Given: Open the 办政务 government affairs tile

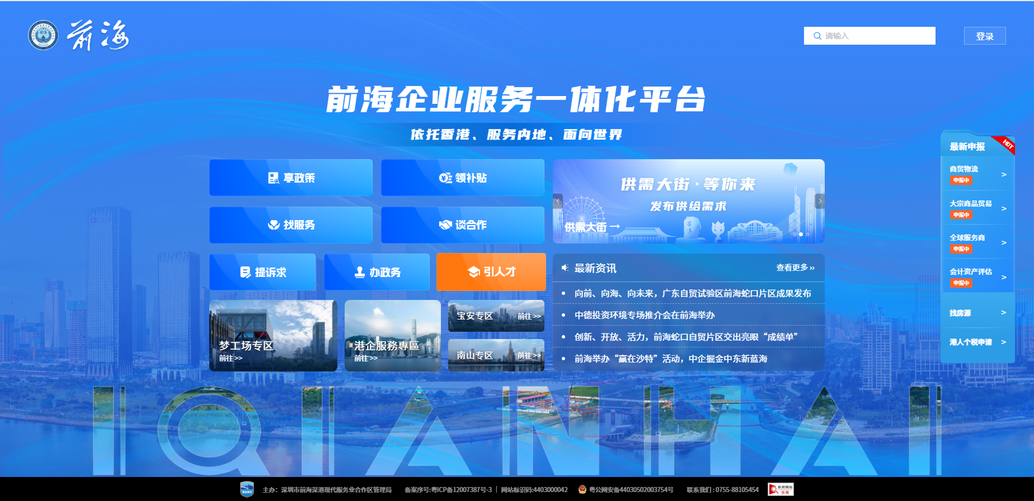Looking at the screenshot, I should pyautogui.click(x=377, y=272).
